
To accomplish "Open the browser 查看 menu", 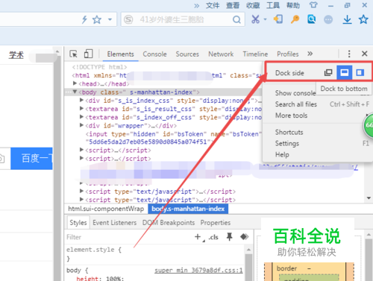I will coord(233,5).
